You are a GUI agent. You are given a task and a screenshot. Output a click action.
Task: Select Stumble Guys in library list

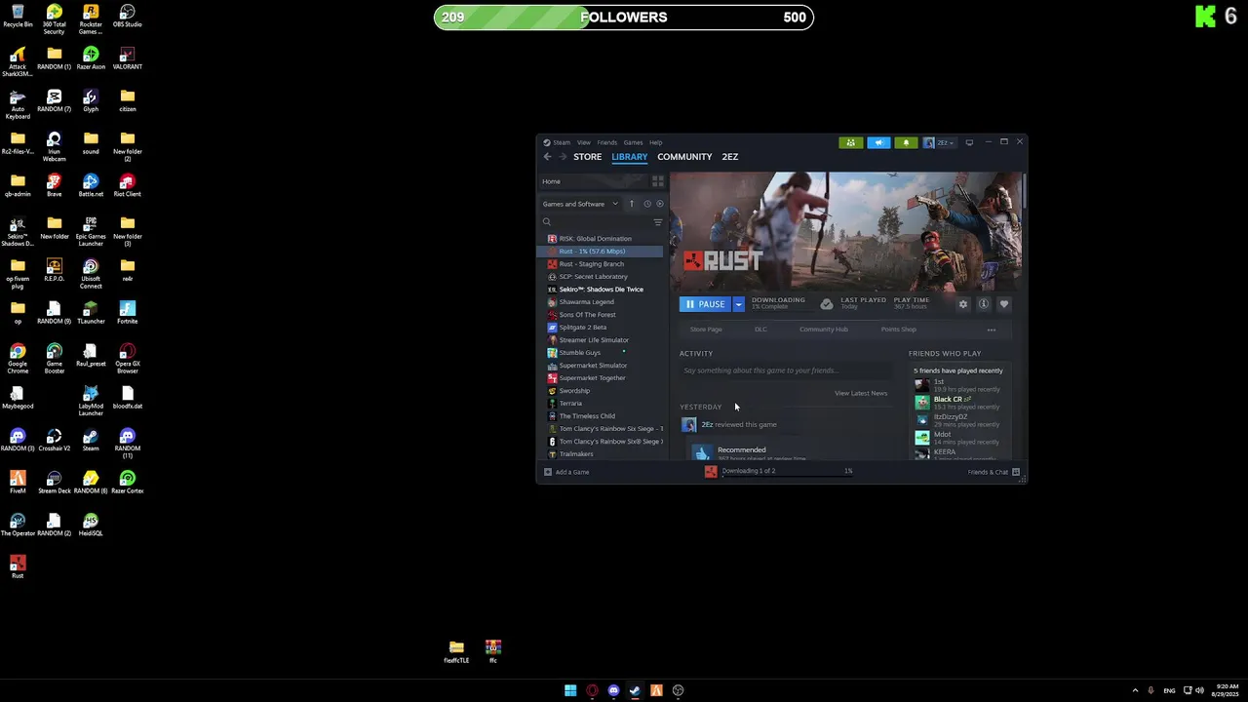(601, 353)
